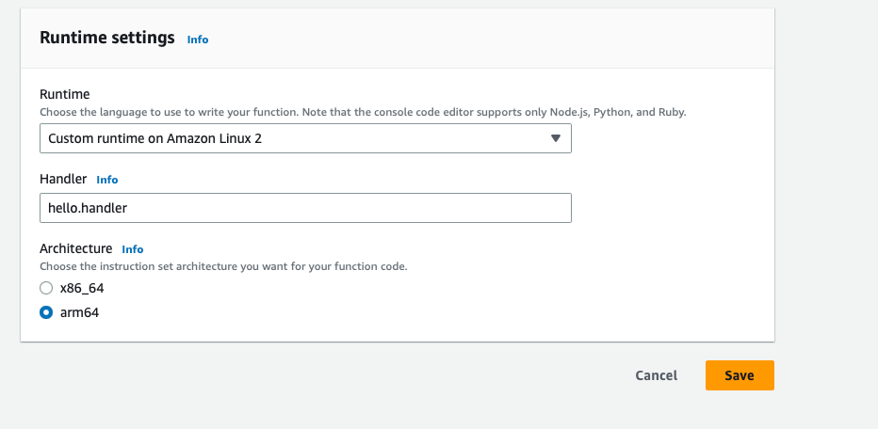The width and height of the screenshot is (878, 429).
Task: Select the x86_64 architecture radio button
Action: (x=46, y=290)
